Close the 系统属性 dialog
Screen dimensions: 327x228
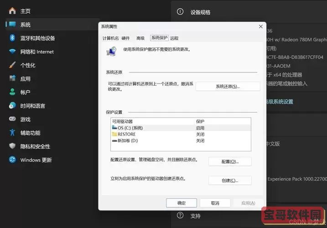(261, 26)
